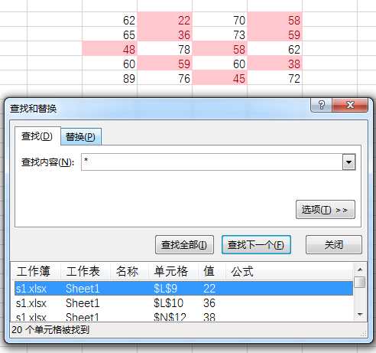
Task: Select spreadsheet cell with value 70
Action: 220,20
